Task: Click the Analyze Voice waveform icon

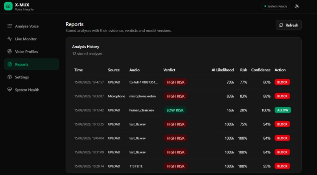Action: pos(9,26)
